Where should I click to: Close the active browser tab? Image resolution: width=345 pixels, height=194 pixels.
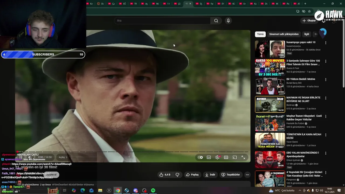click(190, 4)
